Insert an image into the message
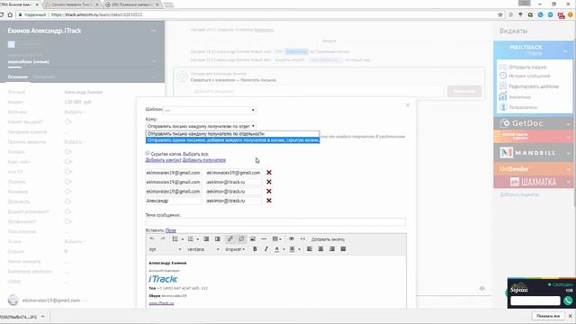 [x=253, y=239]
